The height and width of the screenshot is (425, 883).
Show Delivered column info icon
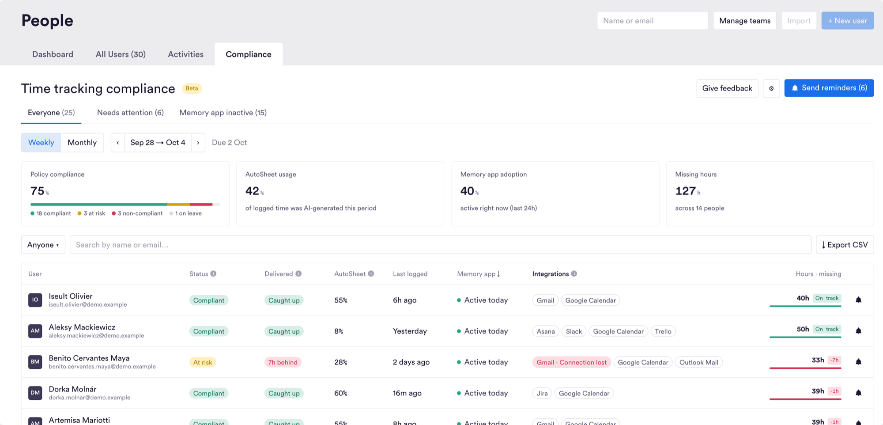point(298,274)
